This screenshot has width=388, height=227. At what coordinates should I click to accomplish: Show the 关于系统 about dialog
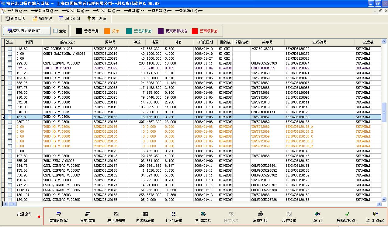point(97,19)
